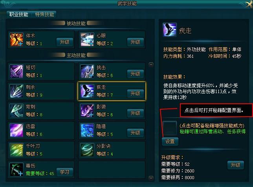Select the 千叶刀 green skill icon
This screenshot has height=187, width=253.
click(x=16, y=150)
